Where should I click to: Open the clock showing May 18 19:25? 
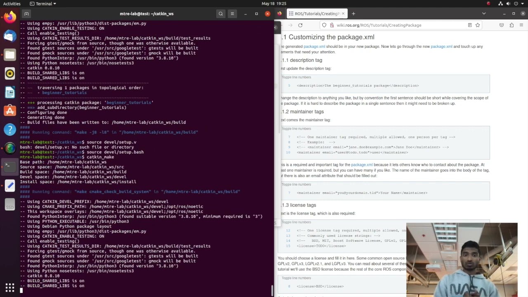[x=274, y=4]
